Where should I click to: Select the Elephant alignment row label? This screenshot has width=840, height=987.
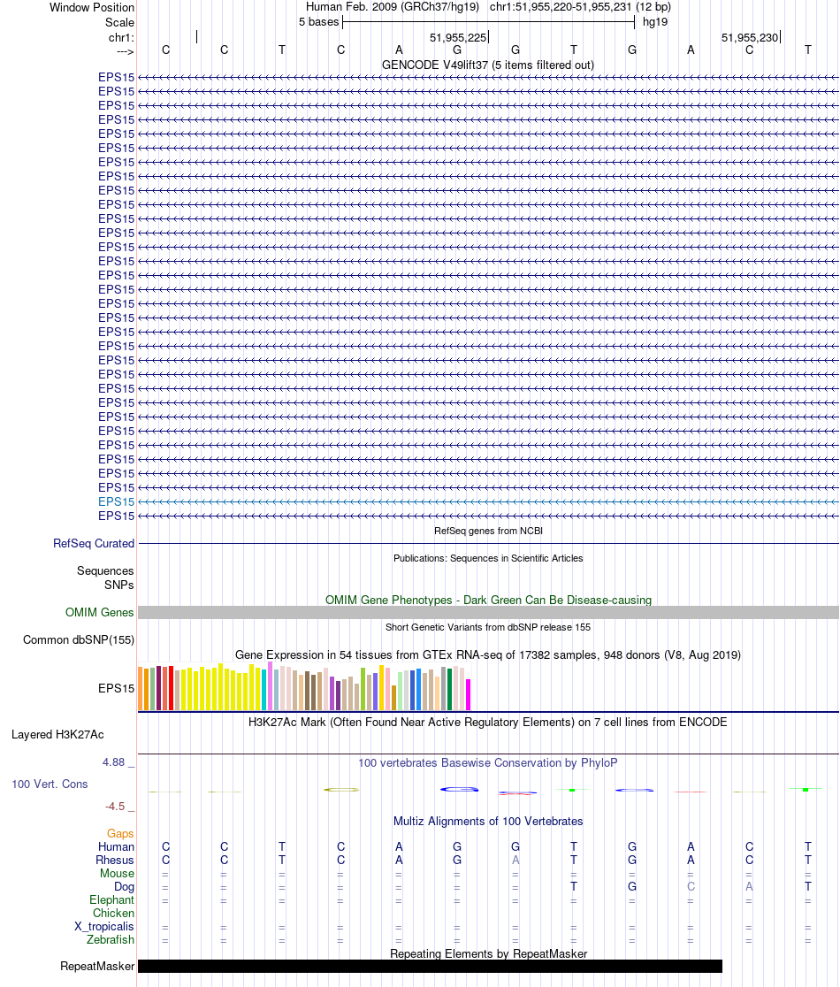pyautogui.click(x=111, y=900)
